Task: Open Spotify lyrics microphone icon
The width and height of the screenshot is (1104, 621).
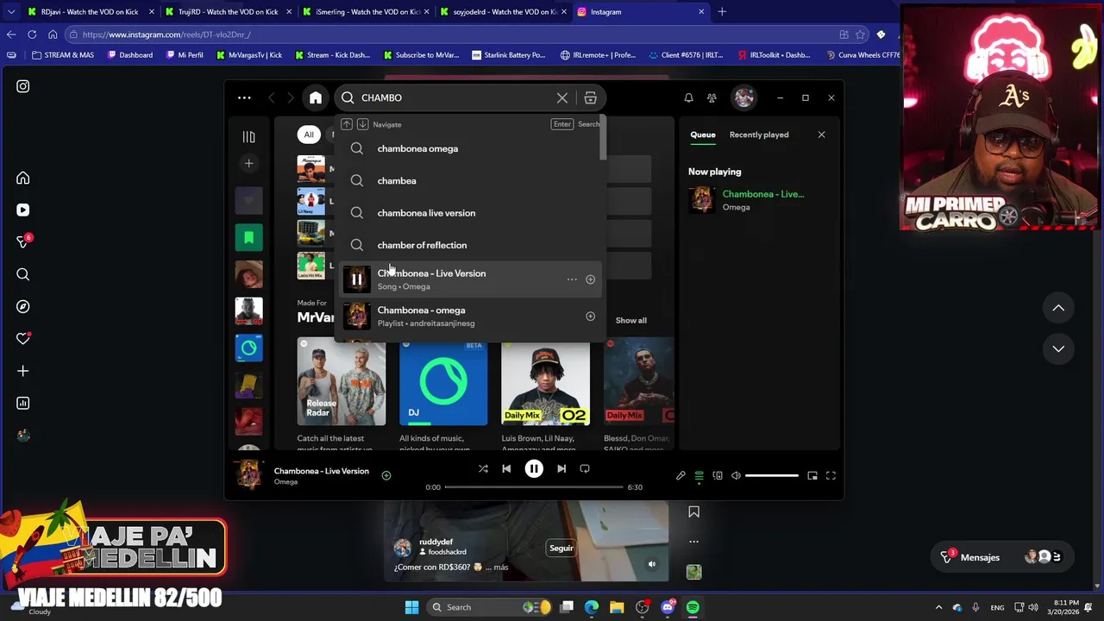Action: pos(681,475)
